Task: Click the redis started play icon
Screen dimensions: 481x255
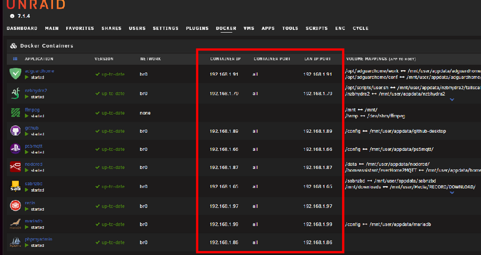Action: (27, 209)
